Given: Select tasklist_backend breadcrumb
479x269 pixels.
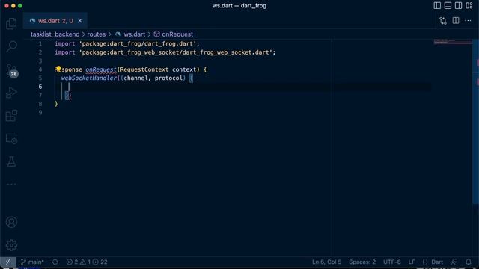Looking at the screenshot, I should (x=55, y=34).
